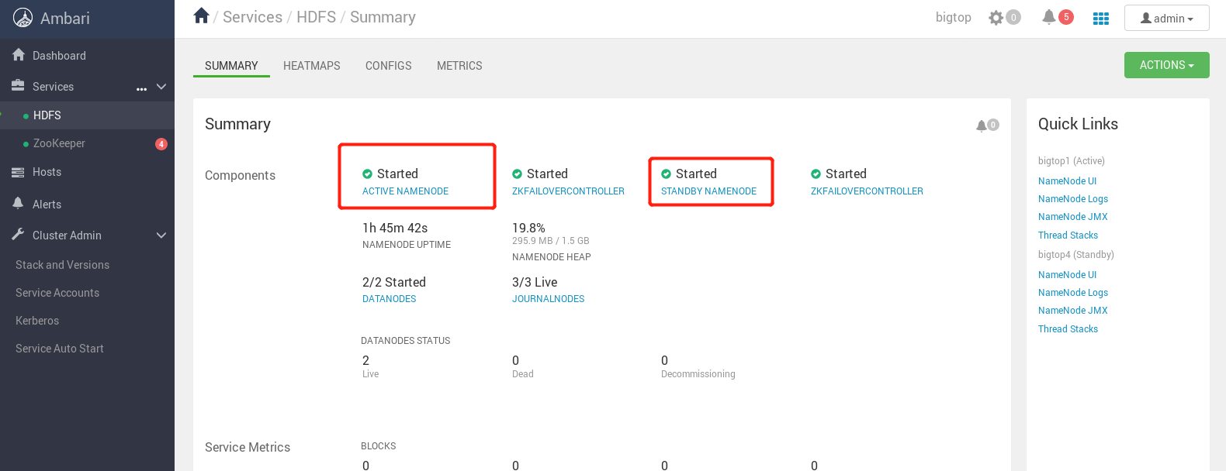Open the ACTIVE NAMENODE link

tap(405, 191)
